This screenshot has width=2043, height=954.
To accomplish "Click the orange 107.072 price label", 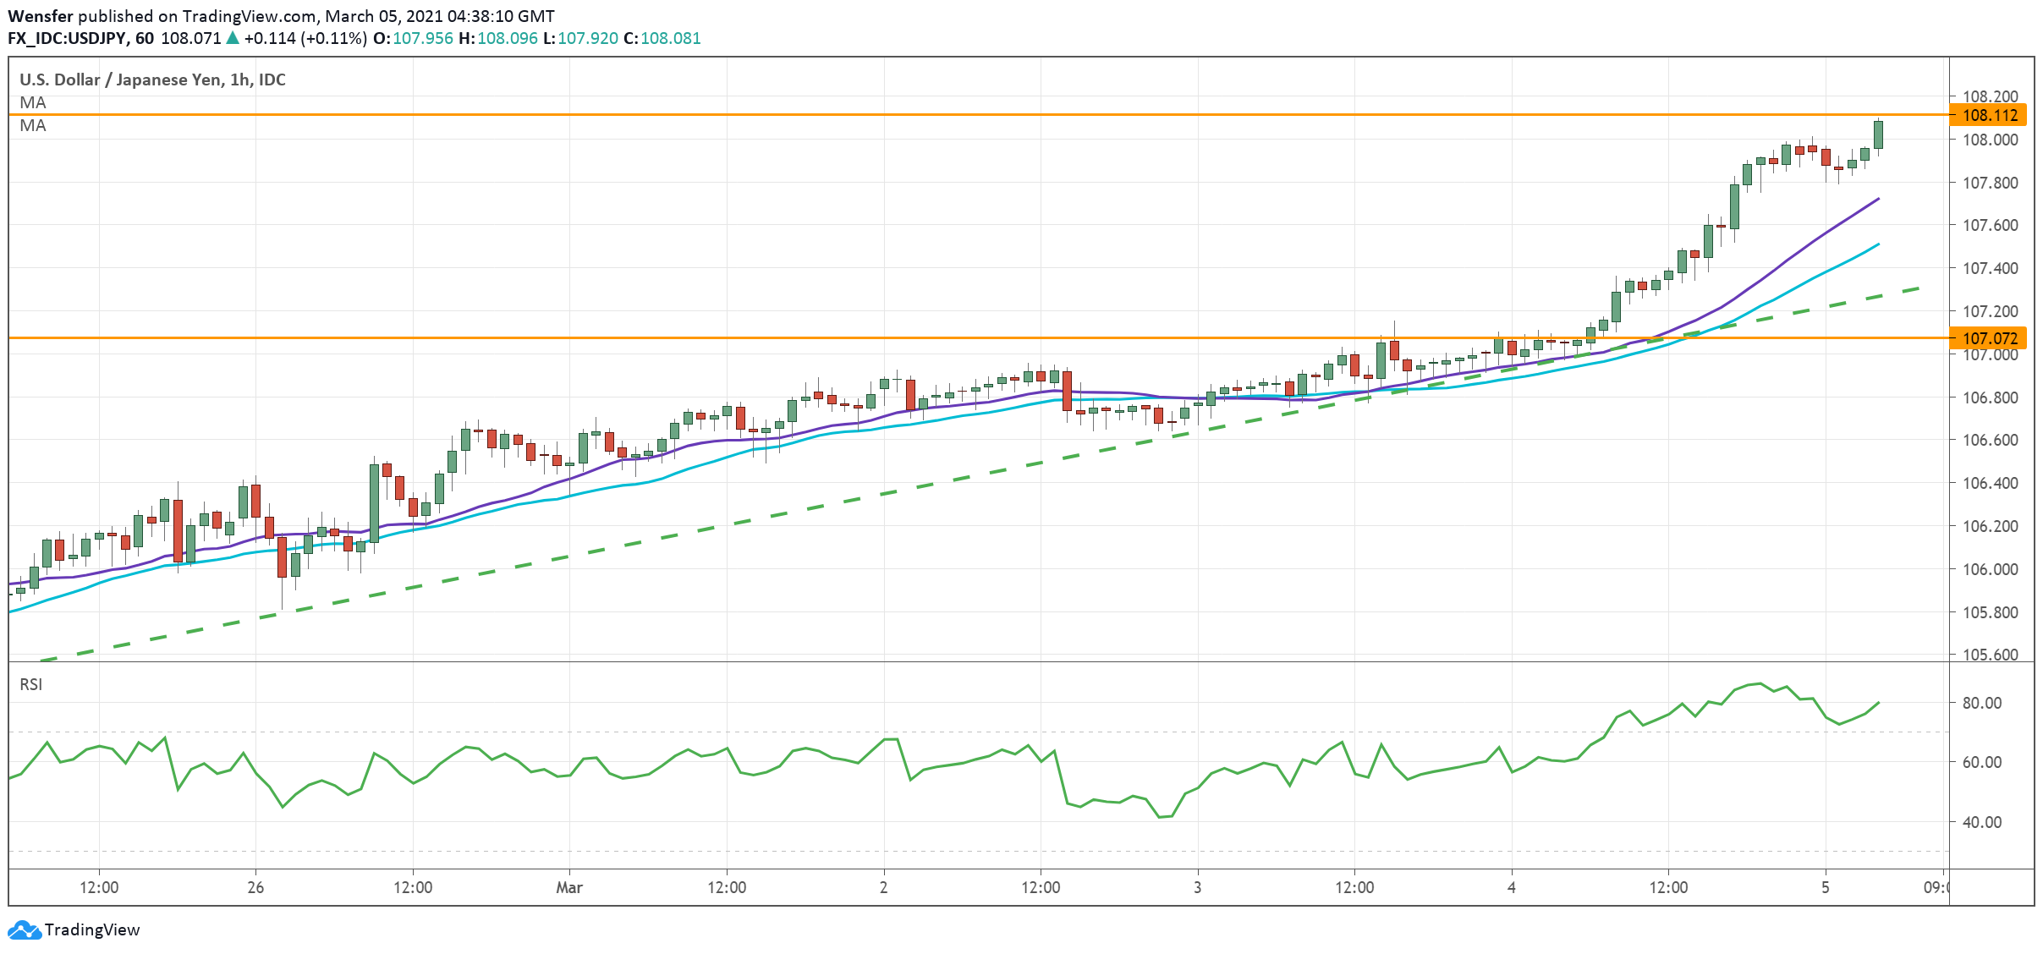I will click(x=1990, y=338).
